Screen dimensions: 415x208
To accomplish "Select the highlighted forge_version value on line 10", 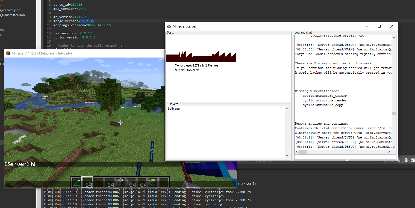I will (x=87, y=21).
